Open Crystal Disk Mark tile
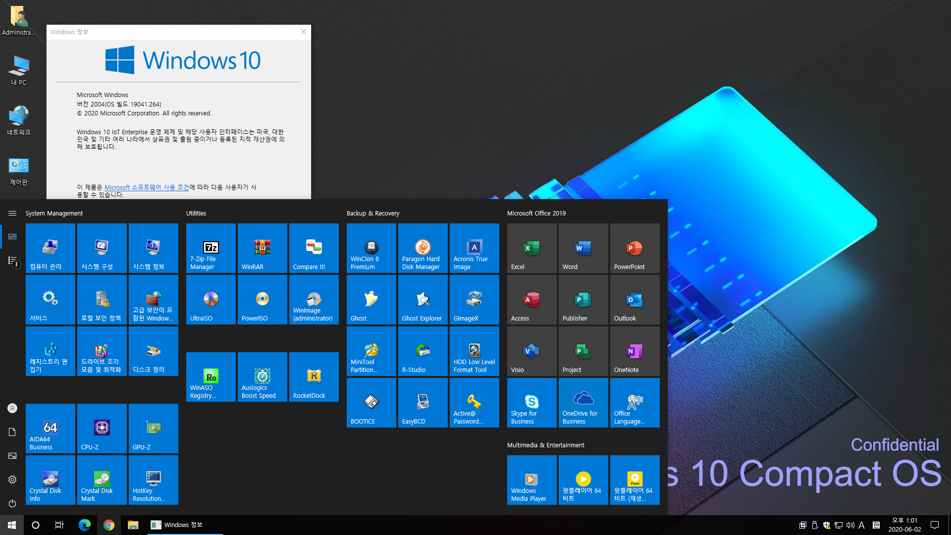Screen dimensions: 951x535 (x=102, y=480)
